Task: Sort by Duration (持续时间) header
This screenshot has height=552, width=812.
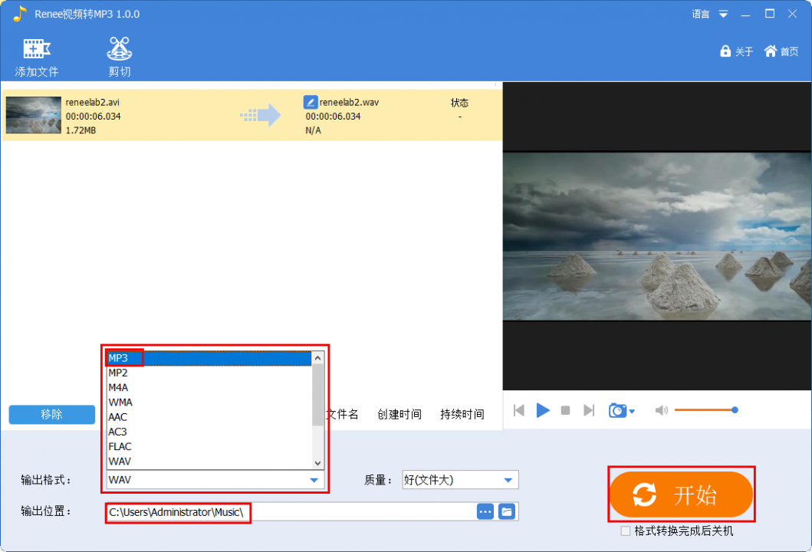Action: tap(462, 414)
